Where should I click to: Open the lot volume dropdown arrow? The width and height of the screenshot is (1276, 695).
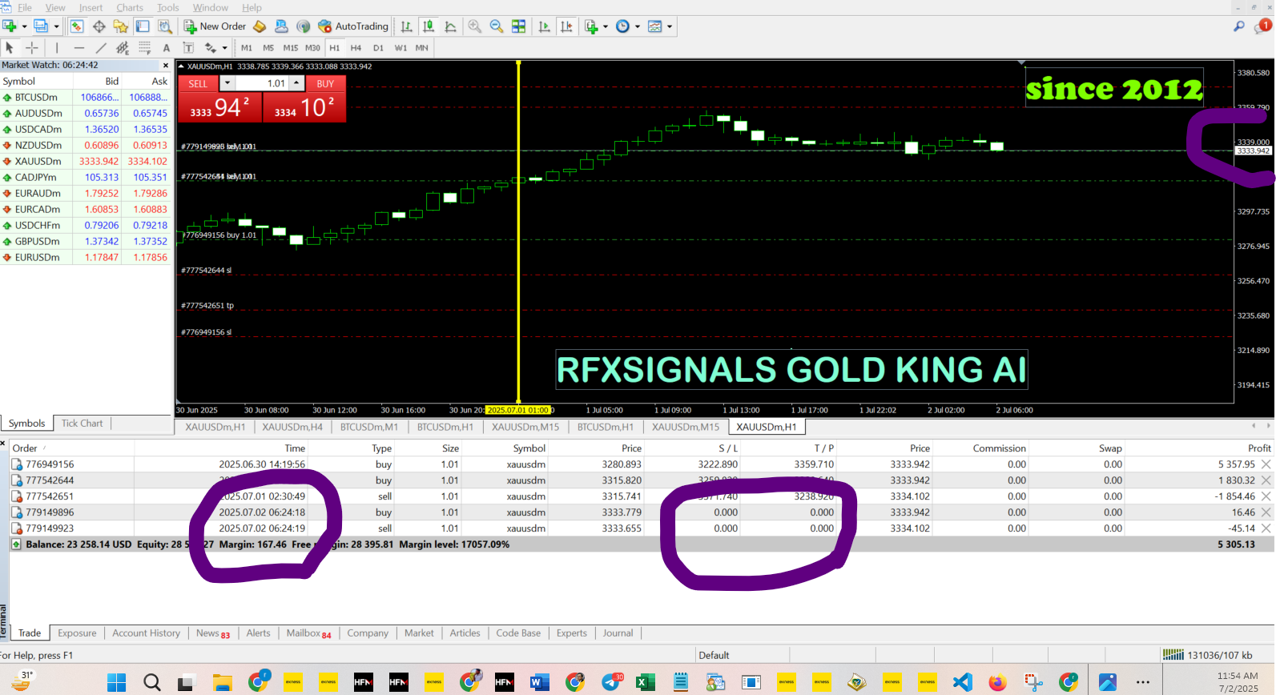coord(227,83)
